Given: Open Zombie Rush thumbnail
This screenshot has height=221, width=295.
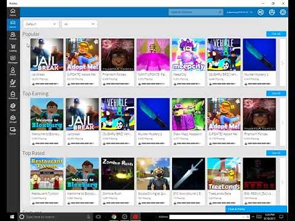Looking at the screenshot, I should (x=117, y=174).
